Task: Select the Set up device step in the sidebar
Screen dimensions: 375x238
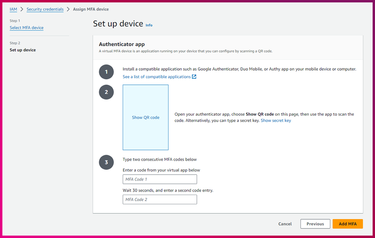Action: pos(23,50)
